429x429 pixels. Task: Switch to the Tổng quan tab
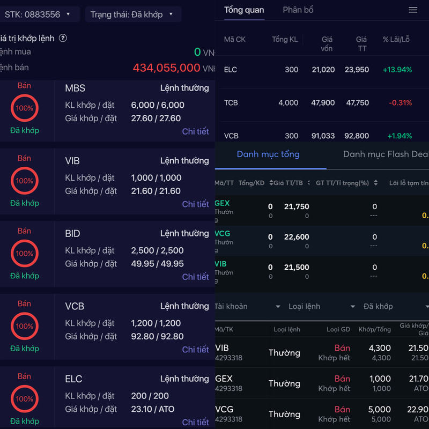tap(244, 10)
